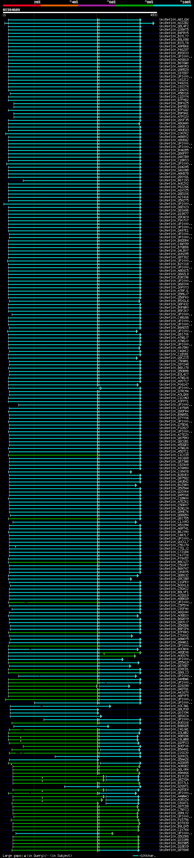
Task: Open hit UniRef100_Q38HT5
Action: point(174,30)
